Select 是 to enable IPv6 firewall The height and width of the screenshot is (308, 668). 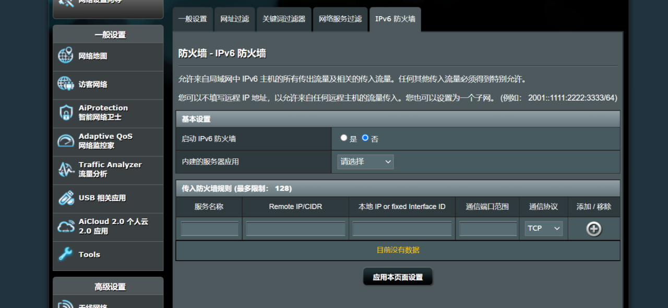point(344,138)
